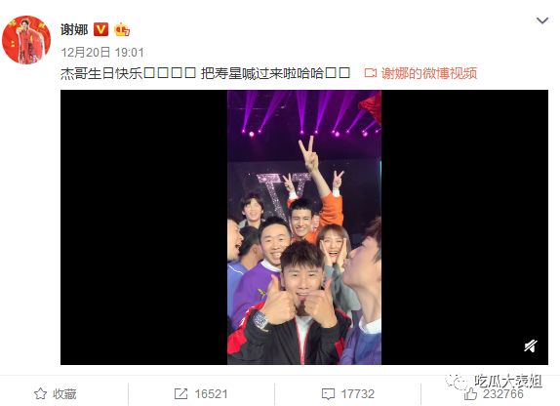Image resolution: width=560 pixels, height=406 pixels.
Task: Play the video in the center
Action: [304, 227]
